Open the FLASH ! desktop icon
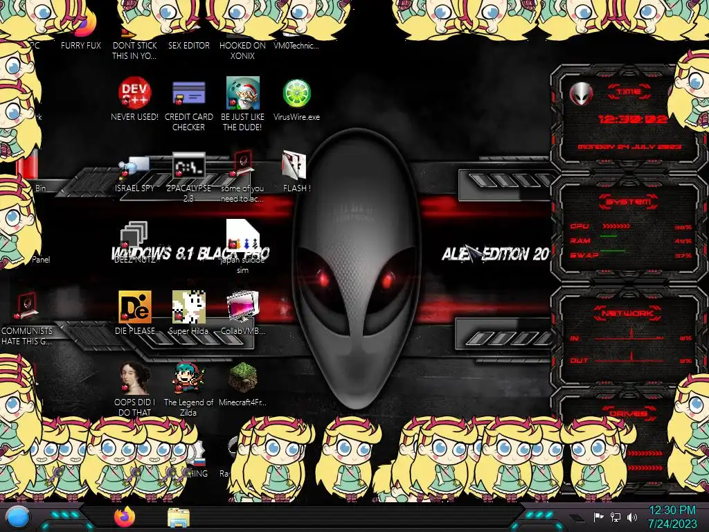Screen dimensions: 709x532 tap(294, 165)
